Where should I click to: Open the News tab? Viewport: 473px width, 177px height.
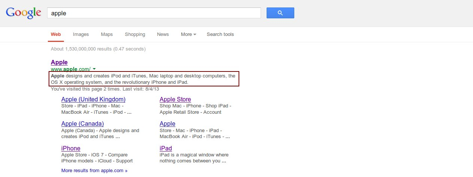click(163, 34)
